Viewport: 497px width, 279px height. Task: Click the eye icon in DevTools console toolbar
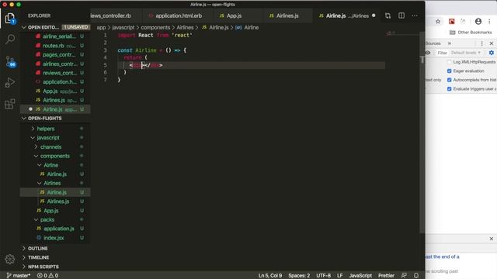[x=428, y=53]
